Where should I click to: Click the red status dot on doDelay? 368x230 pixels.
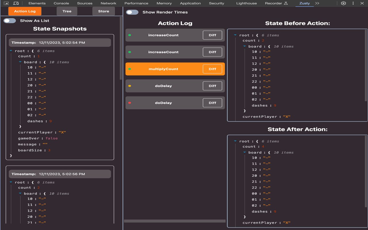tap(130, 103)
